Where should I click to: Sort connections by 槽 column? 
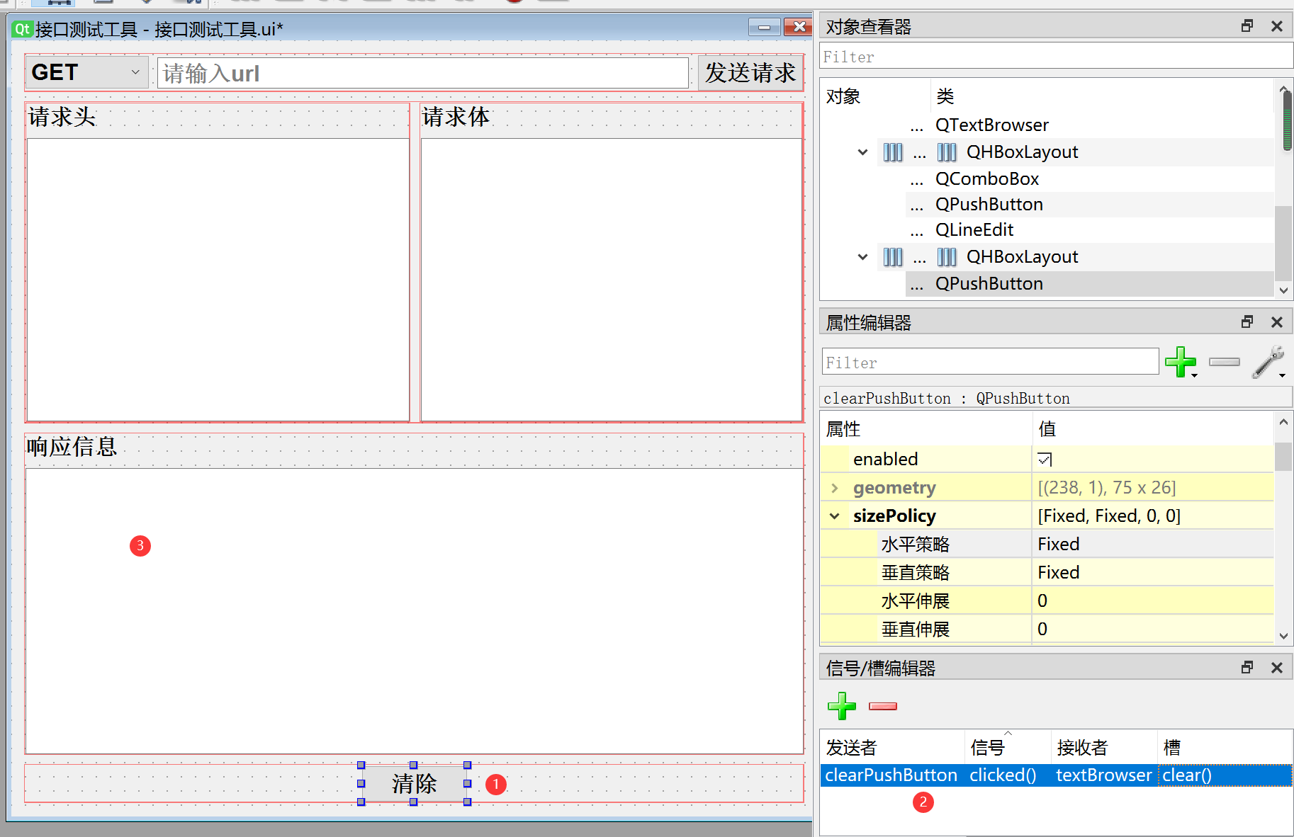pyautogui.click(x=1225, y=748)
